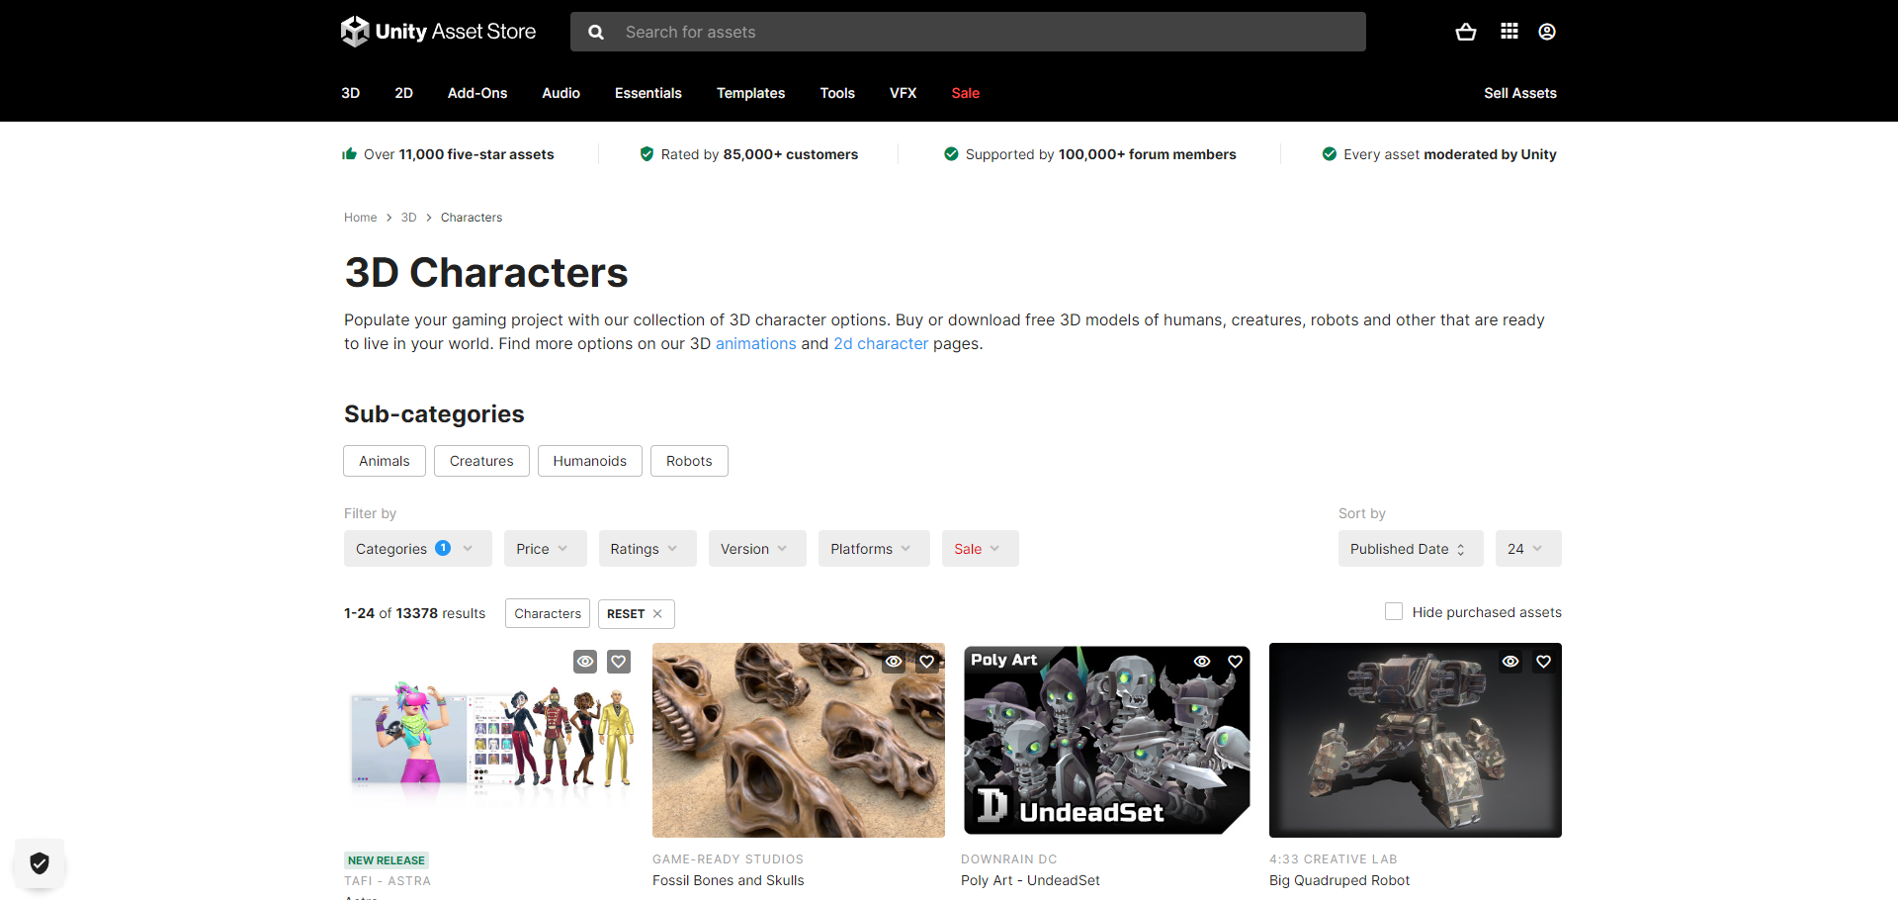Go to 3D breadcrumb
This screenshot has height=900, width=1898.
[x=409, y=218]
